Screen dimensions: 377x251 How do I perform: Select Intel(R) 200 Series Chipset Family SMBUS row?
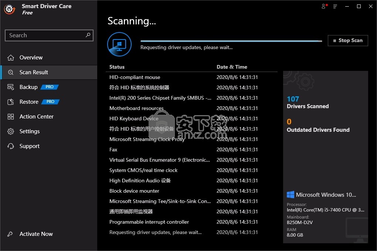(x=191, y=98)
